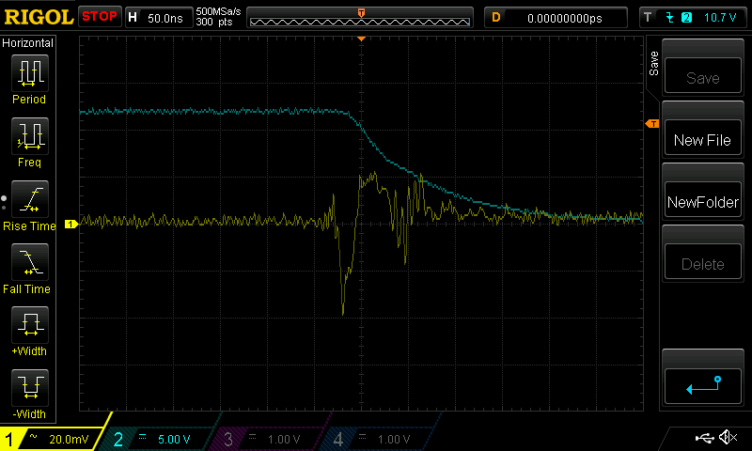
Task: Click the Horizontal menu title
Action: click(x=28, y=43)
